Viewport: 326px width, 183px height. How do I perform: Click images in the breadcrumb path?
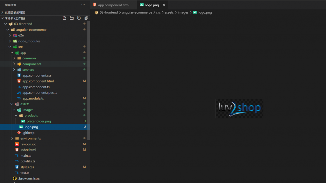pos(183,12)
